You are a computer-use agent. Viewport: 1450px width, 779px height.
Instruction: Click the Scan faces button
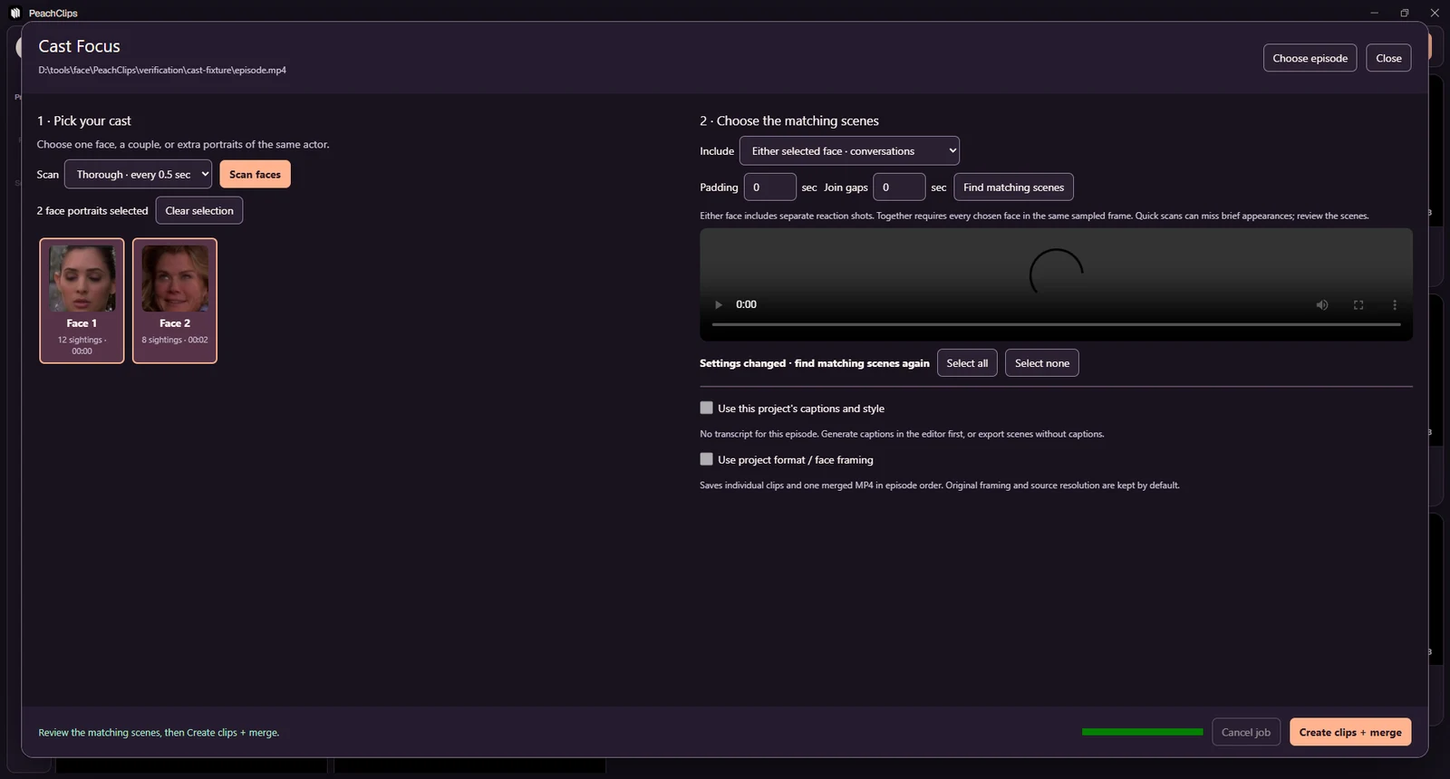point(255,174)
